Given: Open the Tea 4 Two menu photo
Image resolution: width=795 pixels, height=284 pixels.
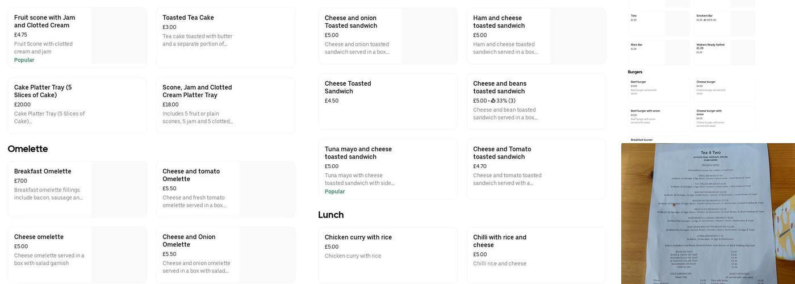Looking at the screenshot, I should (x=708, y=214).
